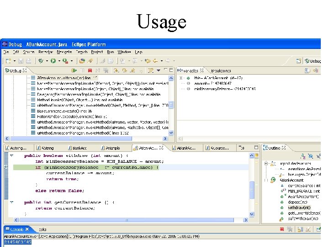Collapse the 'this' variable tree node
This screenshot has height=247, width=329.
pos(181,78)
